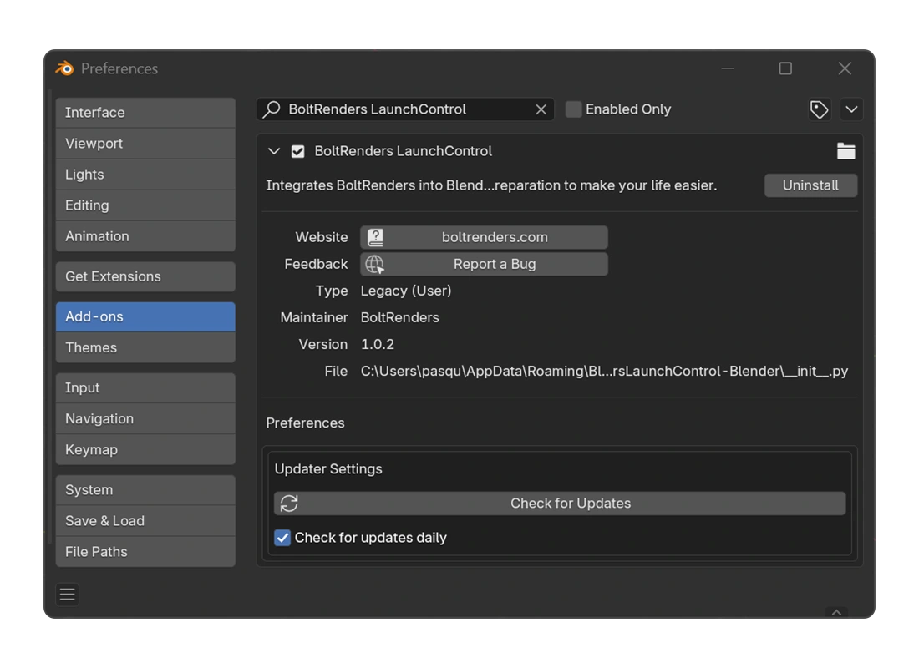The height and width of the screenshot is (668, 919).
Task: Open the Editing preferences
Action: [145, 205]
